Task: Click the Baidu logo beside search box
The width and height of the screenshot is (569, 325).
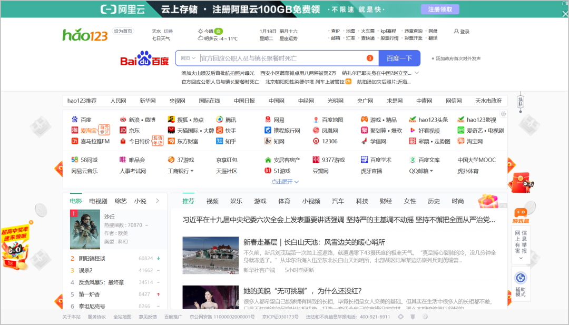Action: (x=144, y=58)
